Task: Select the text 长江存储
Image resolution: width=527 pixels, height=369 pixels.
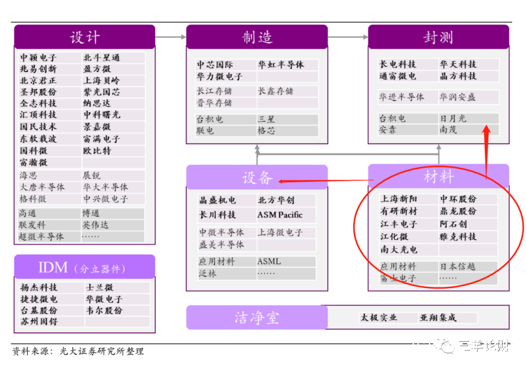Action: [214, 91]
